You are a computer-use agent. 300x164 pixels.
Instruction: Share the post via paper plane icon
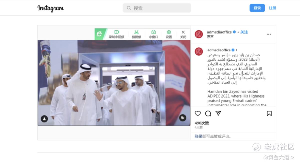point(218,113)
